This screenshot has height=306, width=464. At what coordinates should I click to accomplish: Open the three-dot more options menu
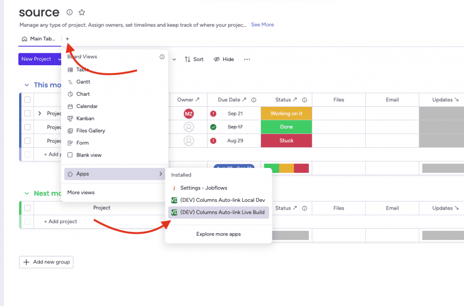pyautogui.click(x=247, y=59)
